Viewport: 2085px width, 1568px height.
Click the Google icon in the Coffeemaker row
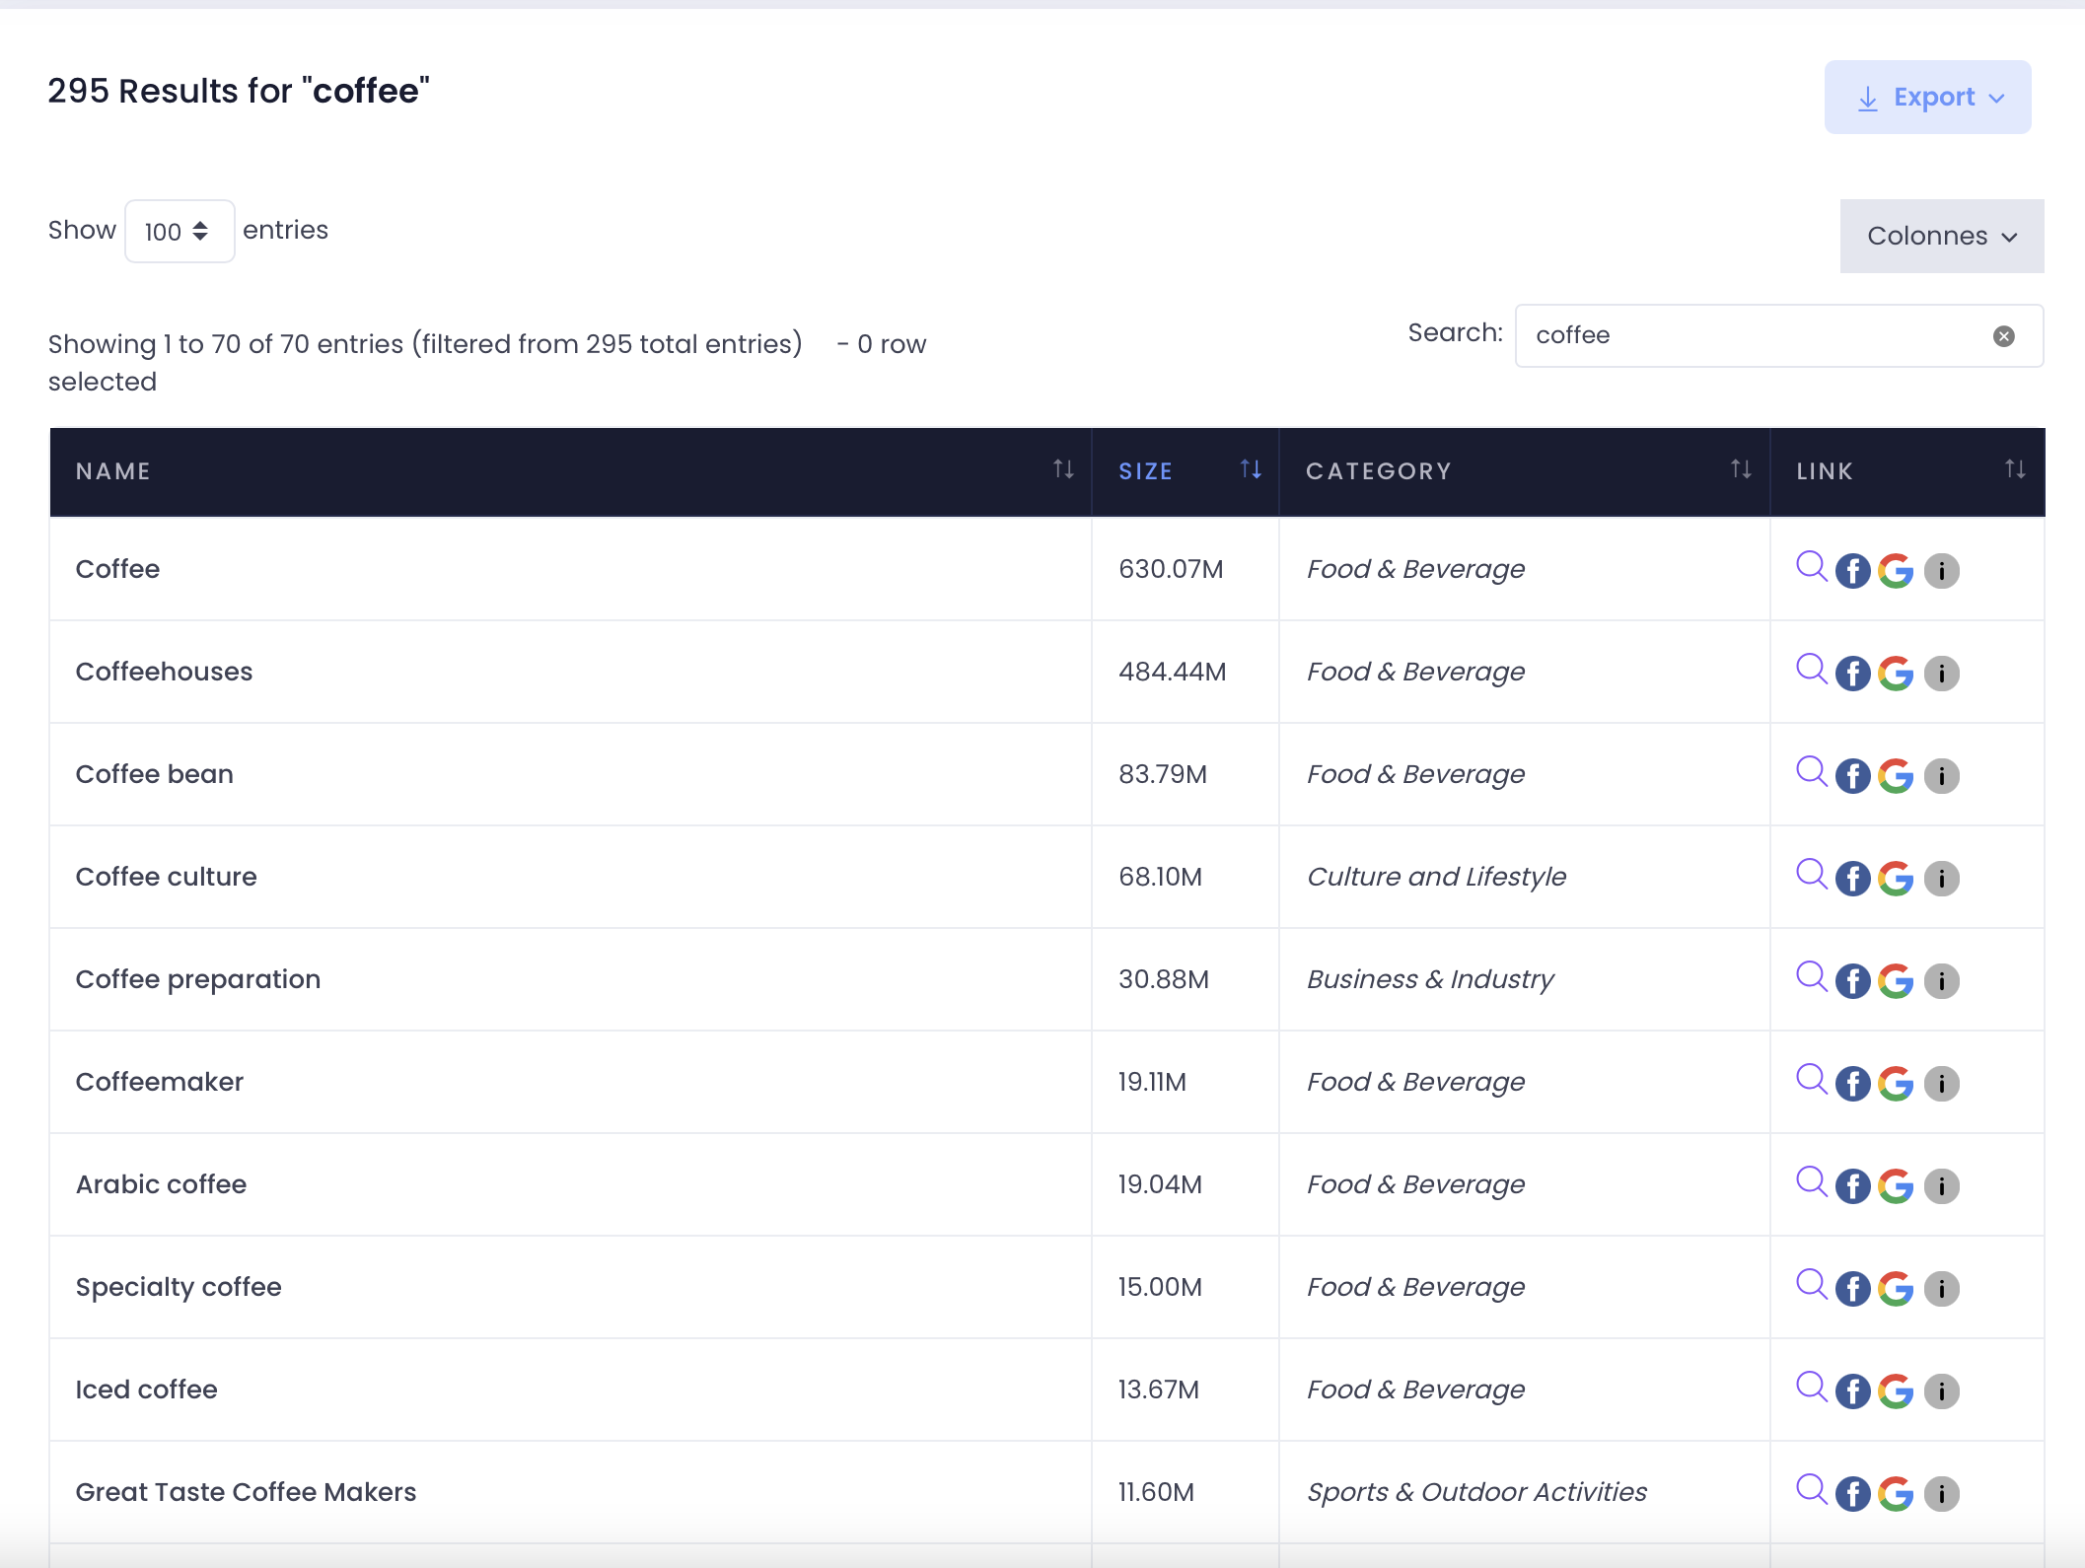[x=1895, y=1084]
